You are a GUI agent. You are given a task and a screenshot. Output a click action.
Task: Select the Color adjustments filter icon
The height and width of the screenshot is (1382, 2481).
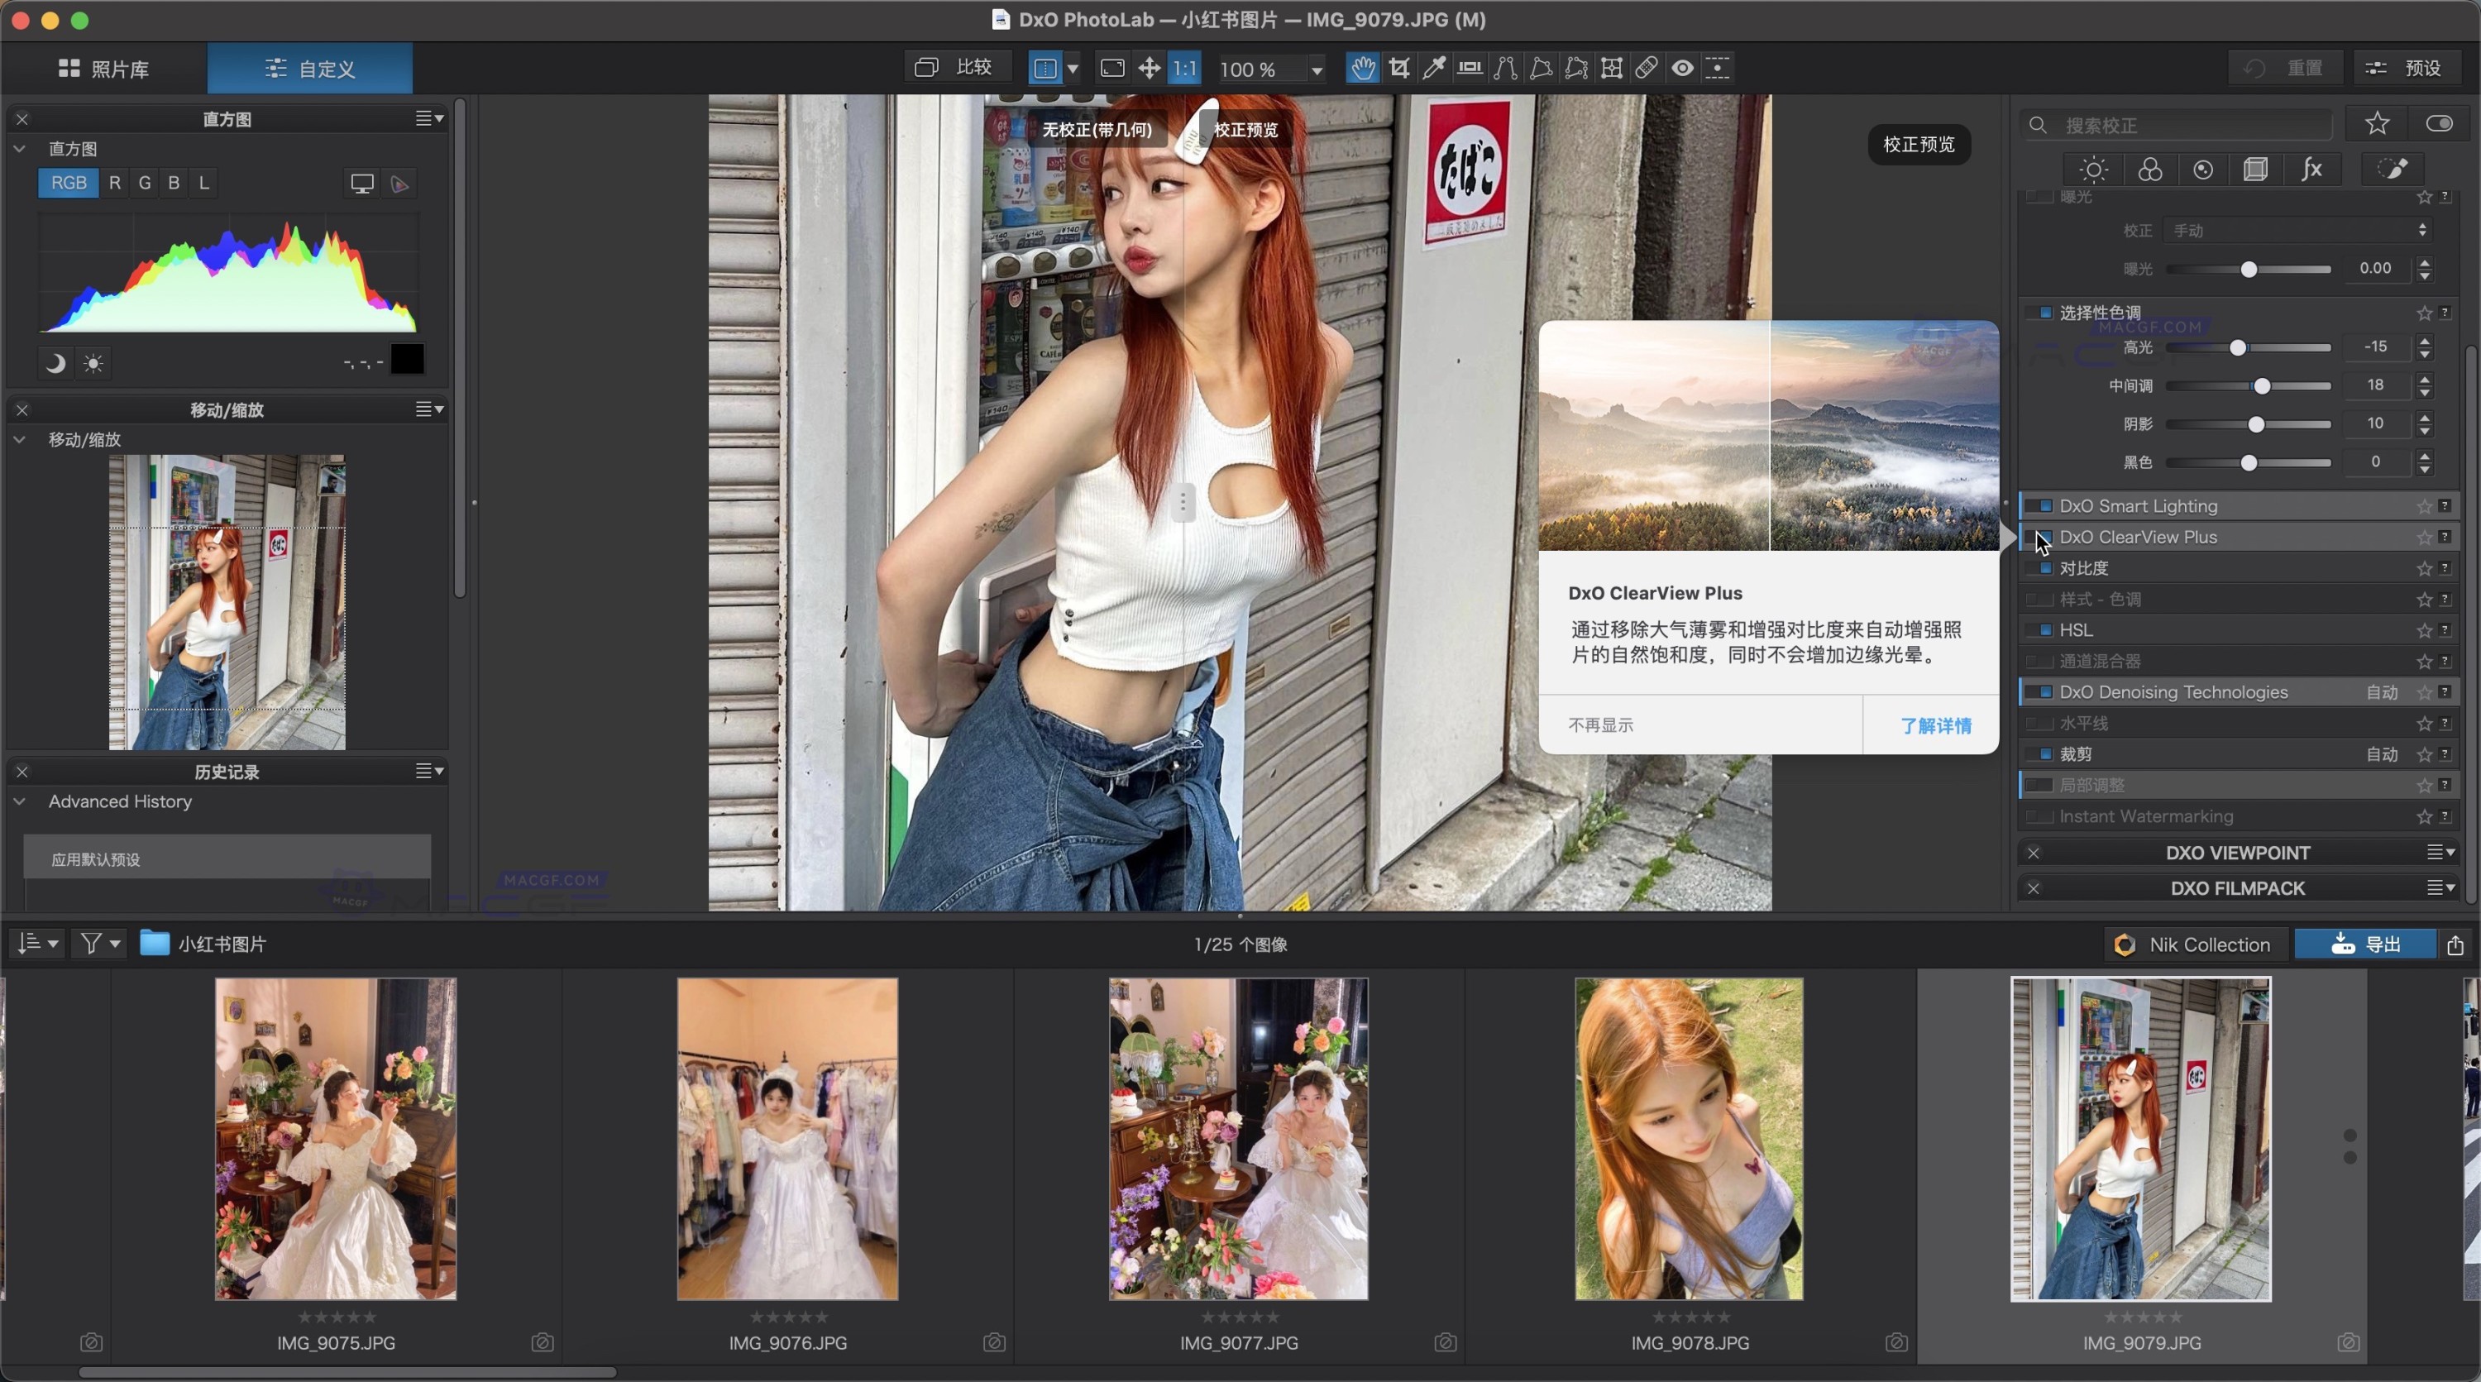[2149, 170]
